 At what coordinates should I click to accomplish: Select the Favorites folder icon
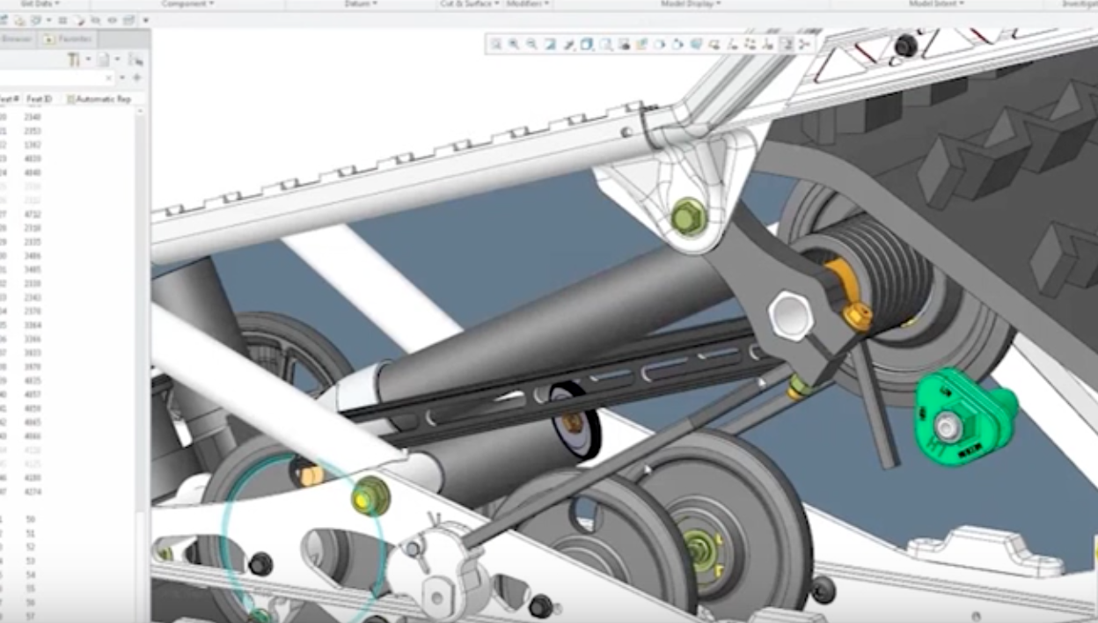(x=48, y=39)
